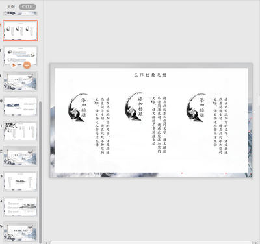Screen dimensions: 260x244
Task: Click the orange play button on slide 8 thumbnail
Action: [14, 65]
